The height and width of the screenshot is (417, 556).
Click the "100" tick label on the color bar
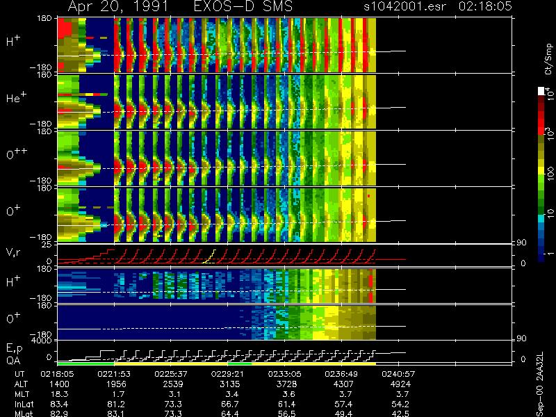point(550,173)
